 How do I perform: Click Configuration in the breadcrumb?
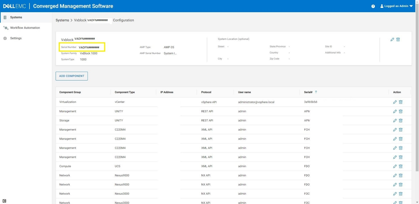pyautogui.click(x=123, y=20)
